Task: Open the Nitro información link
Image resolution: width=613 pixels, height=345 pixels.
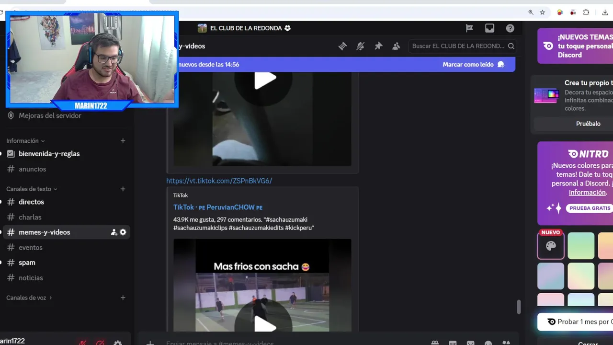Action: pyautogui.click(x=588, y=192)
